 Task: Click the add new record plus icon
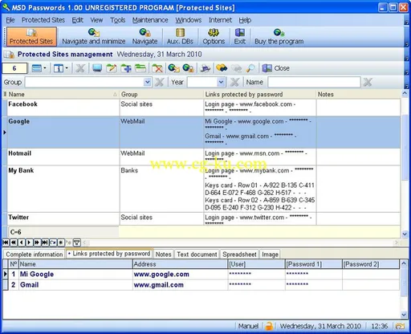pyautogui.click(x=126, y=68)
